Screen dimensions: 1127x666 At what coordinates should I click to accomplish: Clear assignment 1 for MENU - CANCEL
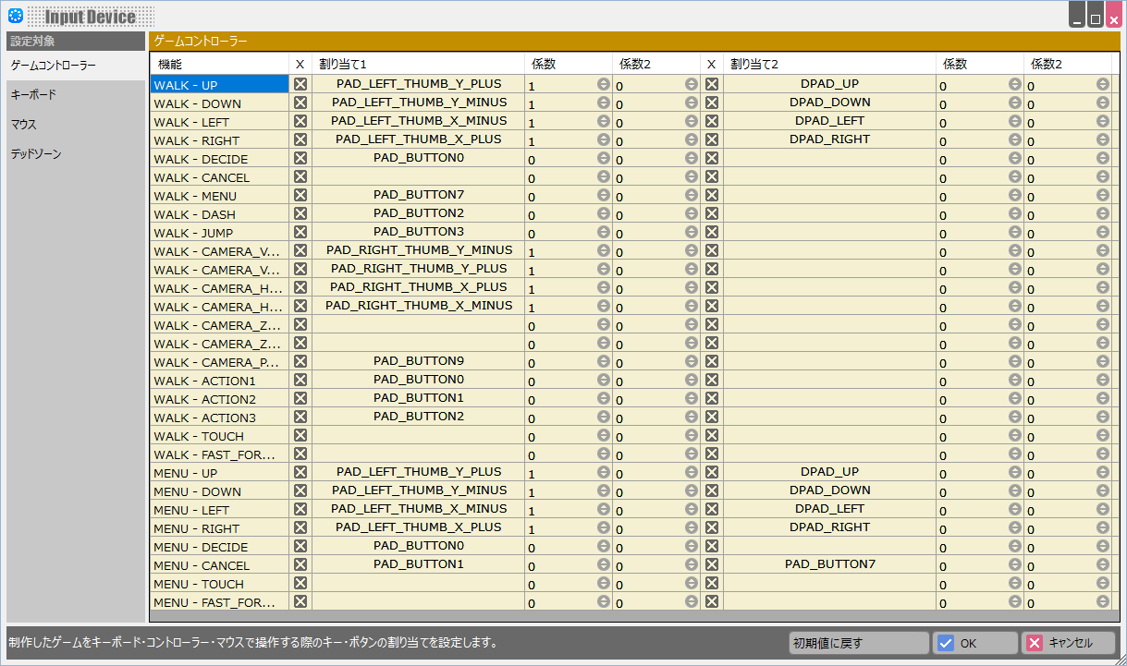click(x=300, y=564)
